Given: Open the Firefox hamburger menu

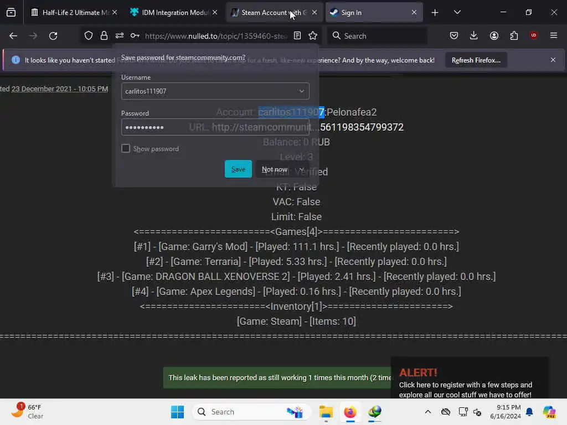Looking at the screenshot, I should click(x=554, y=35).
